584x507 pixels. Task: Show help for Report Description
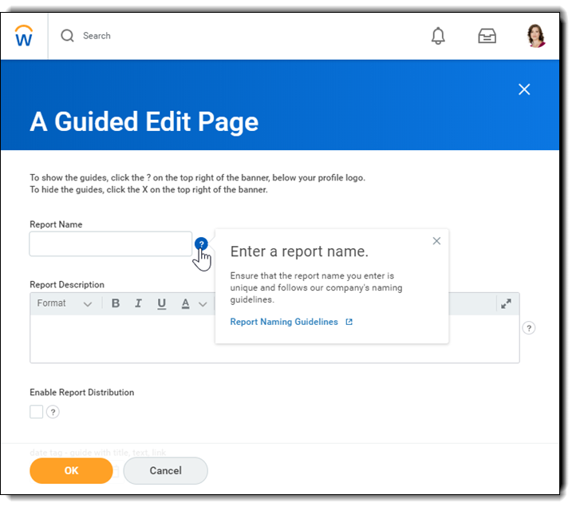coord(528,328)
